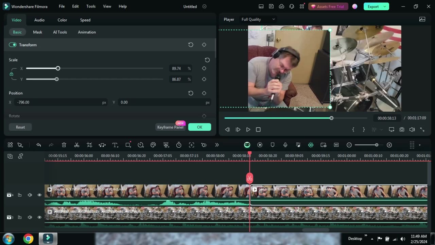Undo the last action

pyautogui.click(x=38, y=145)
